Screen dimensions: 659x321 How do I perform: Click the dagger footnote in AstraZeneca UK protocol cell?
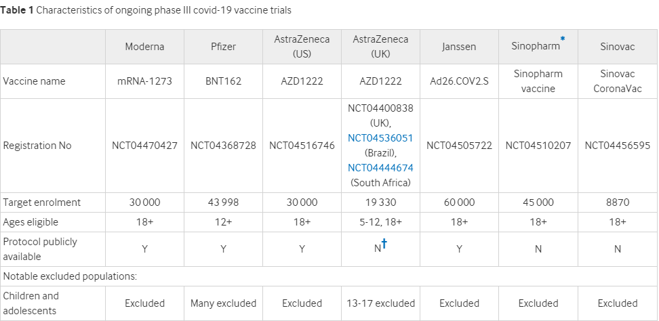click(384, 244)
